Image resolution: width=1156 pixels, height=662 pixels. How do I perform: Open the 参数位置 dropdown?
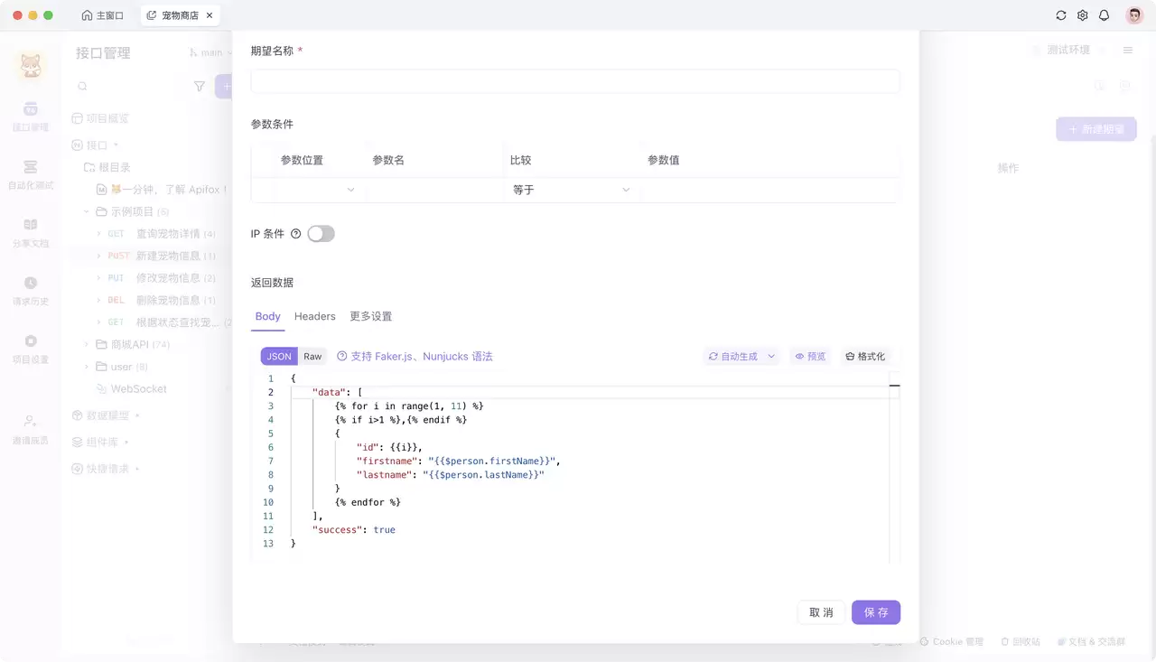(319, 190)
